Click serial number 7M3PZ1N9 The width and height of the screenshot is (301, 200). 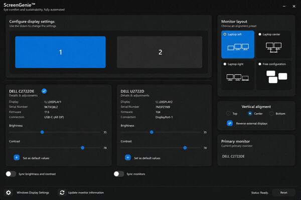[x=163, y=107]
